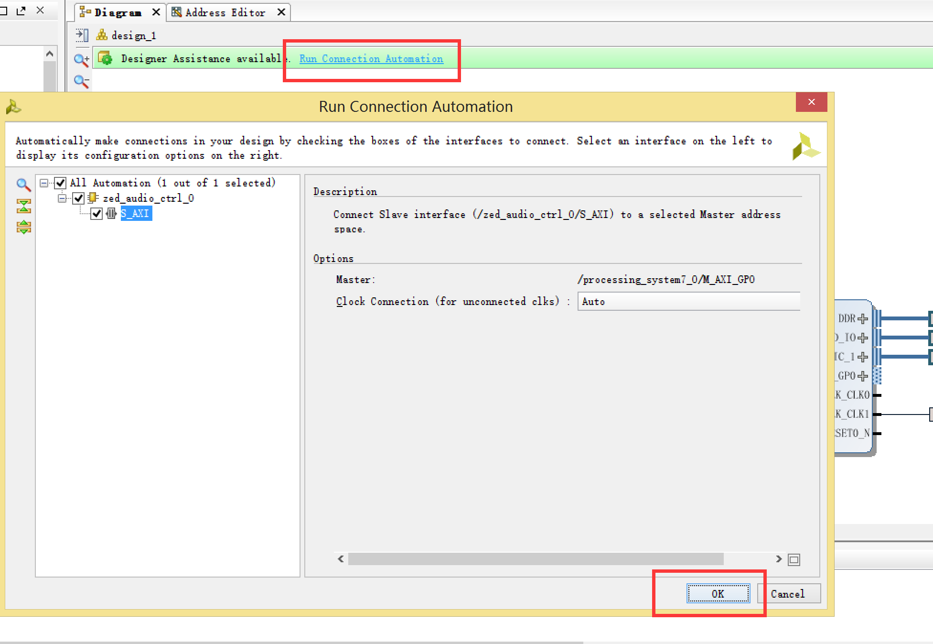This screenshot has width=933, height=644.
Task: Click the scroll right arrow in options panel
Action: 779,559
